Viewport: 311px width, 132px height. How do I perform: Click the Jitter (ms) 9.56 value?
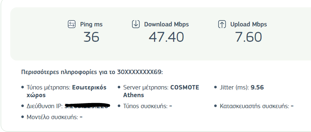point(257,87)
